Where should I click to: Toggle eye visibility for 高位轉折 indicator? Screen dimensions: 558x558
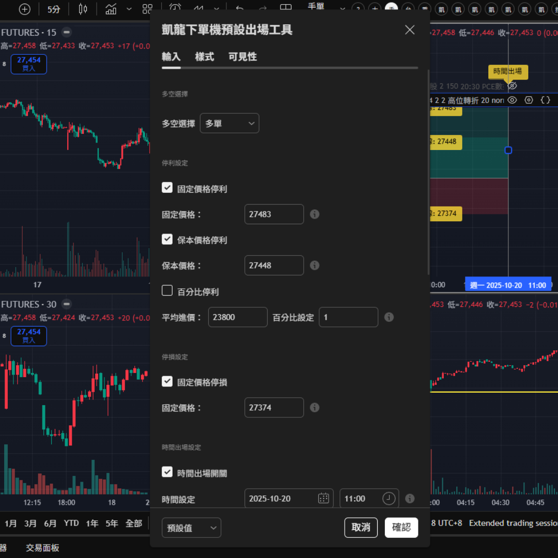[512, 100]
